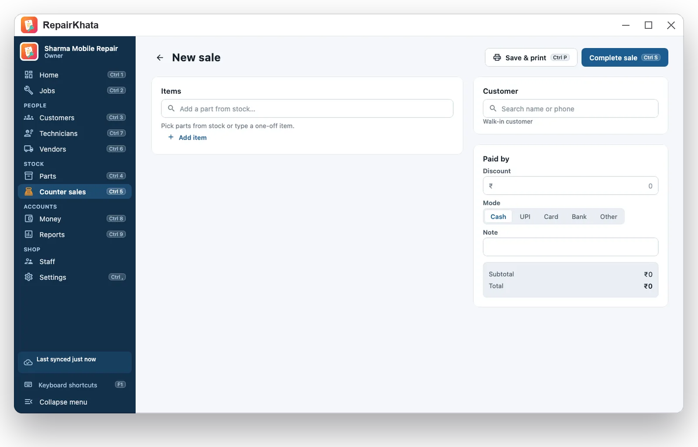Open the Parts stock page
This screenshot has height=447, width=698.
point(75,176)
